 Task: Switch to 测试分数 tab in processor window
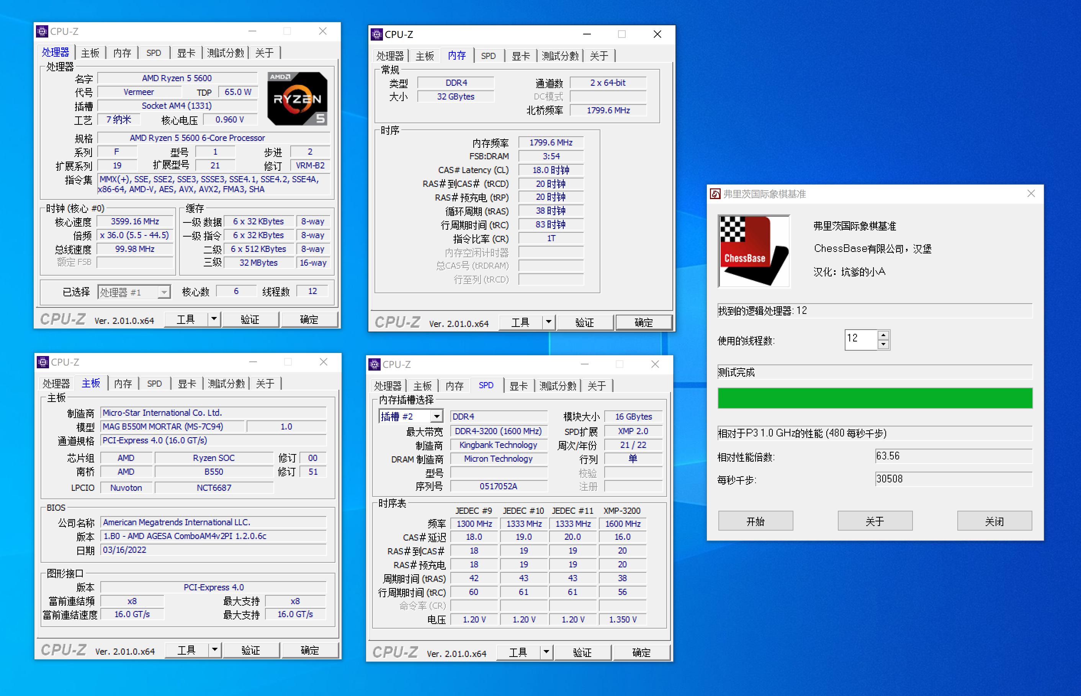[225, 53]
